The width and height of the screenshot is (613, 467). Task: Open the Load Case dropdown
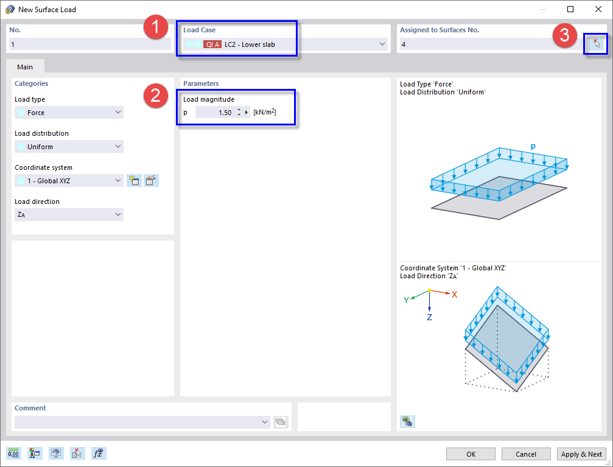pos(382,44)
